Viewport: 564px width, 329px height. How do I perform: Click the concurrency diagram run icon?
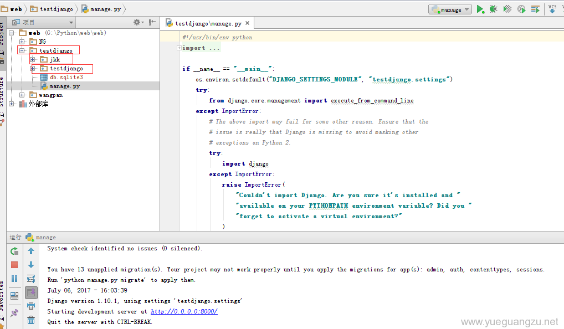click(535, 9)
